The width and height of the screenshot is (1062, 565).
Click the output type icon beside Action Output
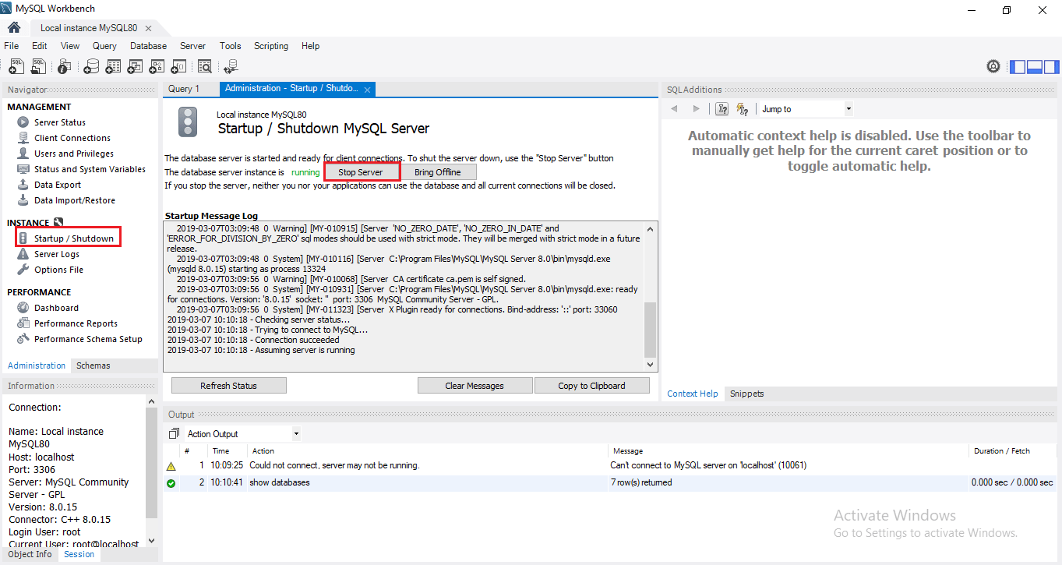tap(174, 434)
